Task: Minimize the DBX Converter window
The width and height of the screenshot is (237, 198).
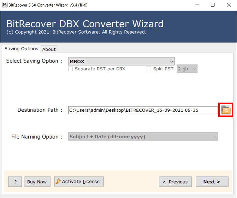Action: point(197,5)
